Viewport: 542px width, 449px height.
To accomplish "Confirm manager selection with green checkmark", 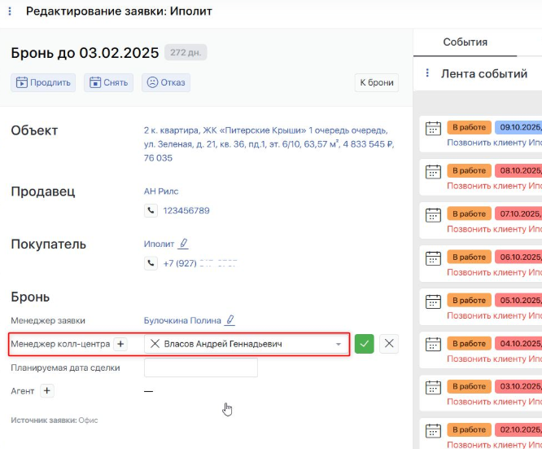I will tap(365, 344).
